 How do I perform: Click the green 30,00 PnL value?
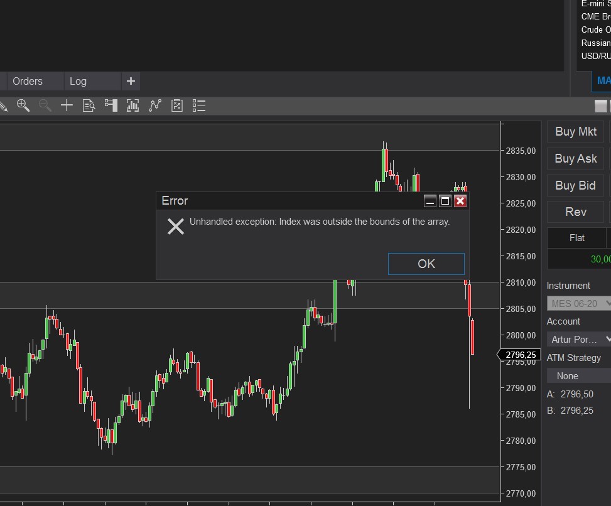(600, 259)
